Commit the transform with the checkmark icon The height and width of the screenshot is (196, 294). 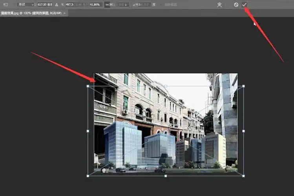245,4
